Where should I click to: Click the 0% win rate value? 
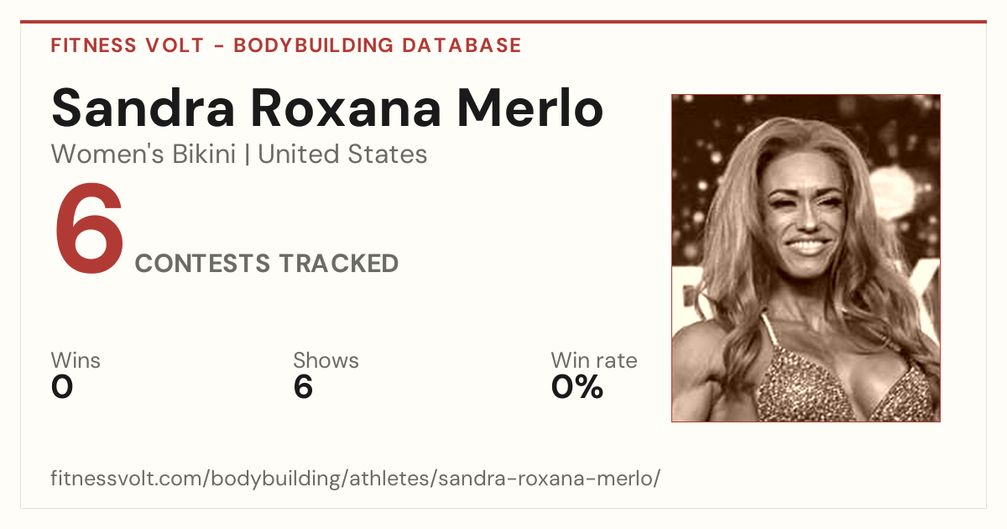pyautogui.click(x=577, y=387)
